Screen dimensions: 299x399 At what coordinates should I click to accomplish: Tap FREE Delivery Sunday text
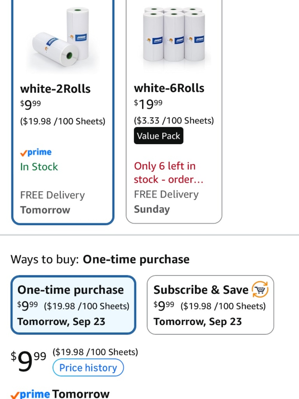[x=166, y=202]
